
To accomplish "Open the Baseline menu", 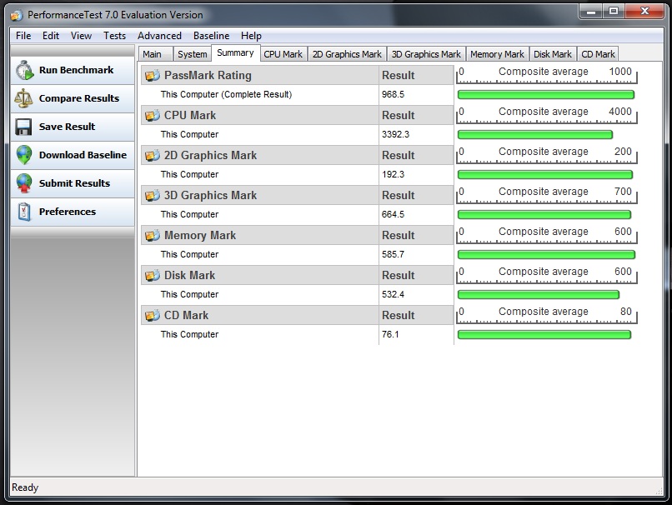I will click(x=211, y=36).
